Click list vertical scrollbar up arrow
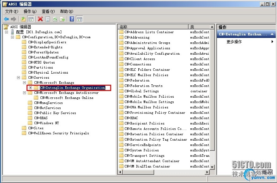Image resolution: width=277 pixels, height=183 pixels. click(212, 27)
